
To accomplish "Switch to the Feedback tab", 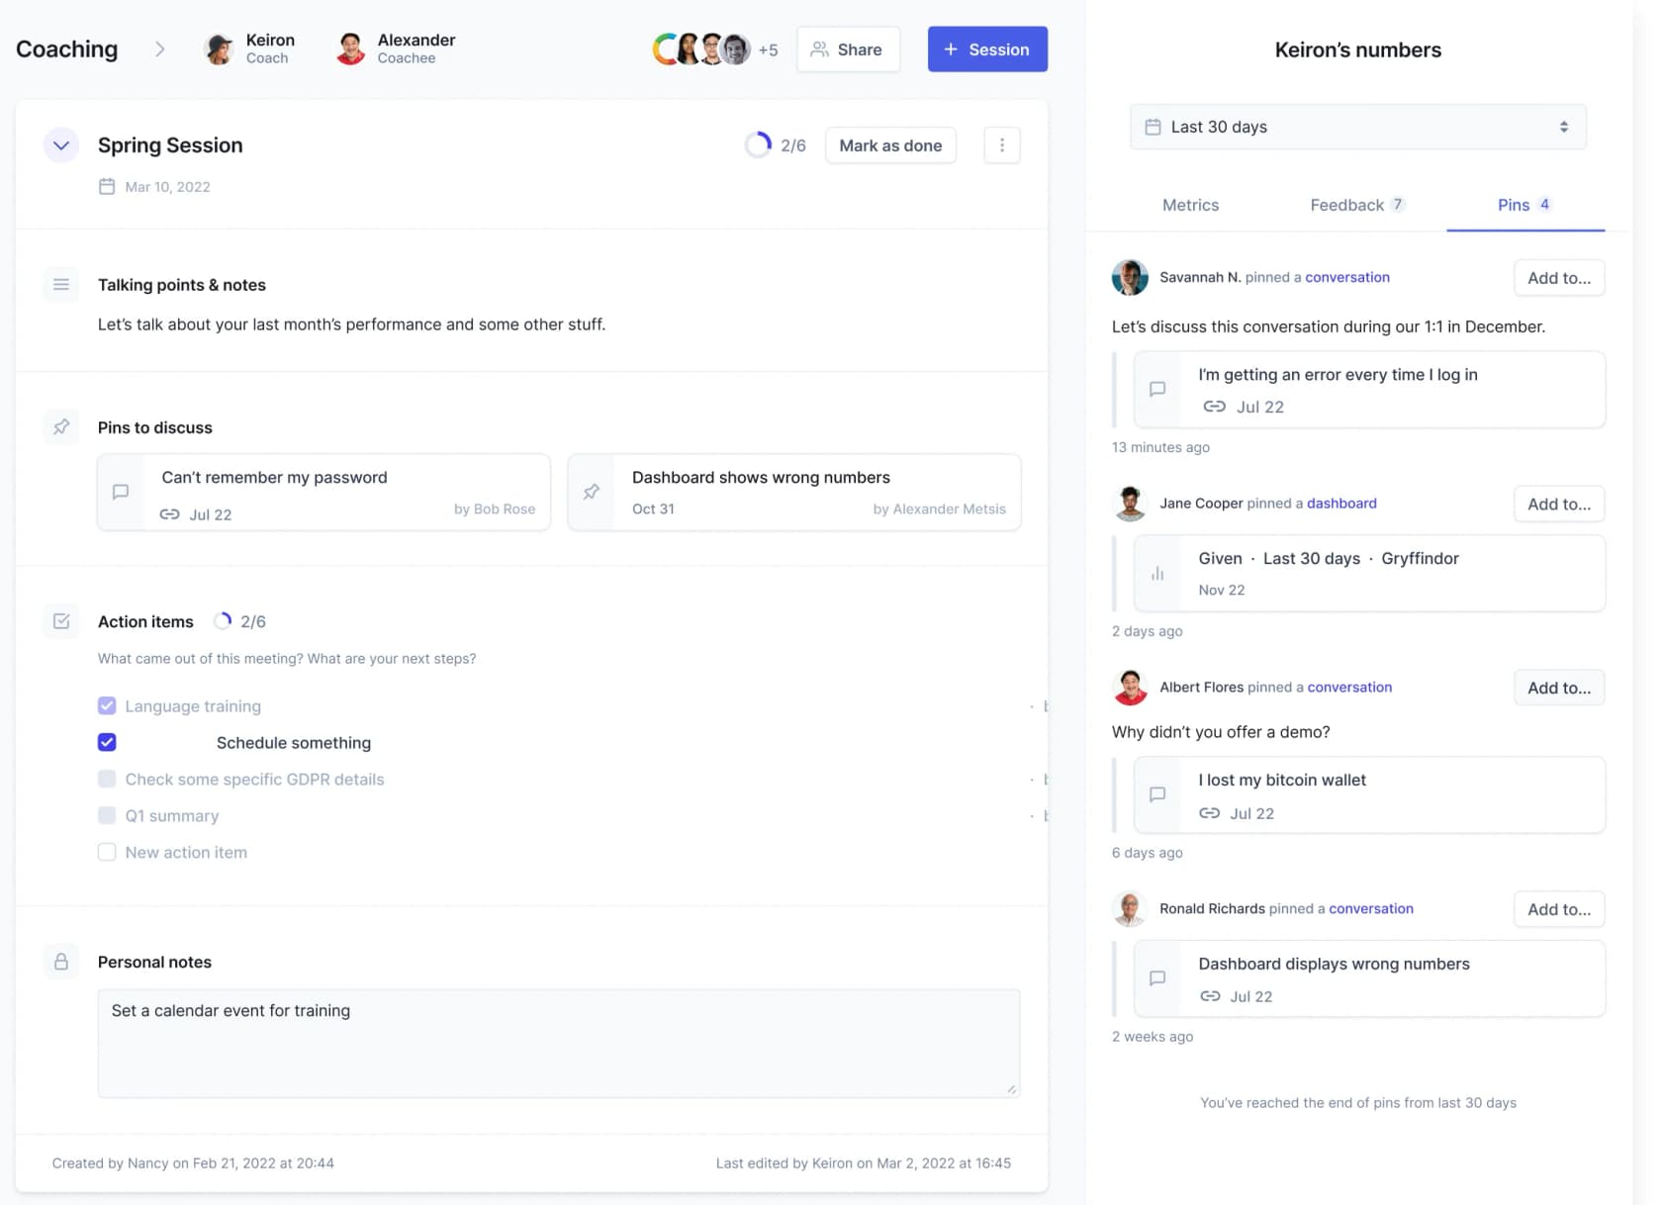I will pos(1356,205).
